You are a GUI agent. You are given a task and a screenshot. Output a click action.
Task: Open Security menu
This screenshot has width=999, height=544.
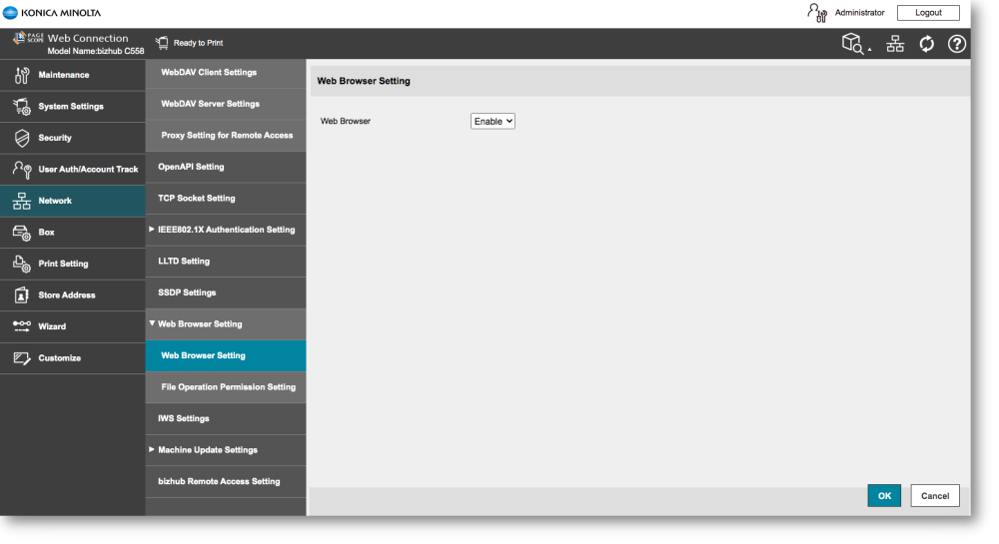click(x=73, y=138)
